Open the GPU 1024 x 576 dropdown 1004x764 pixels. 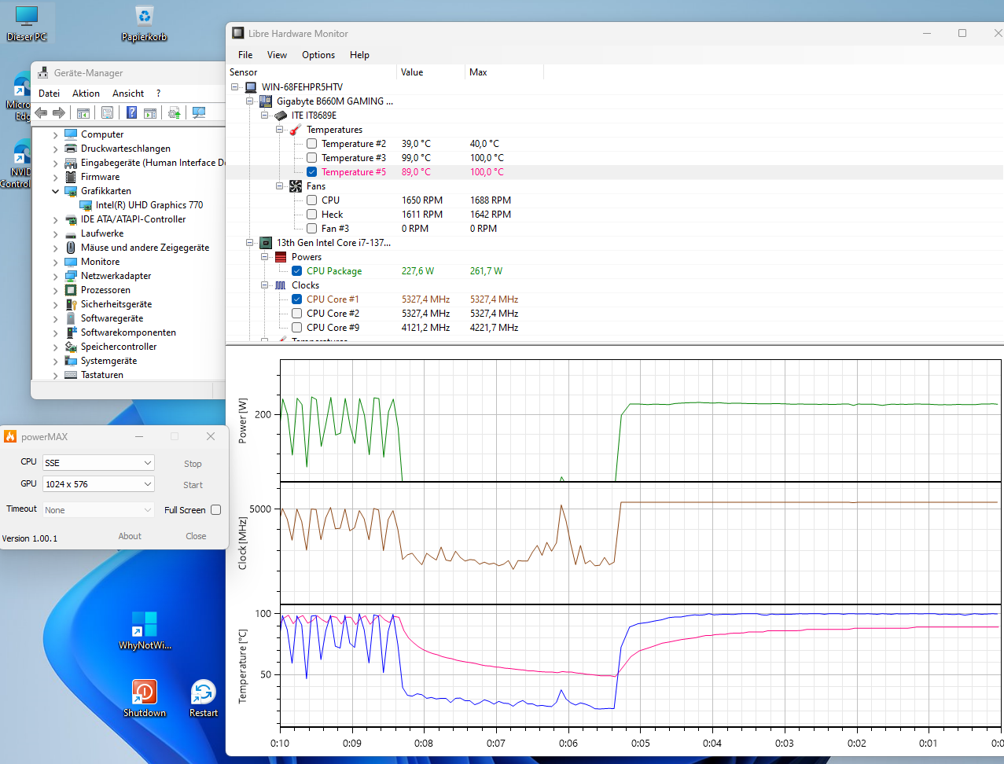point(98,484)
